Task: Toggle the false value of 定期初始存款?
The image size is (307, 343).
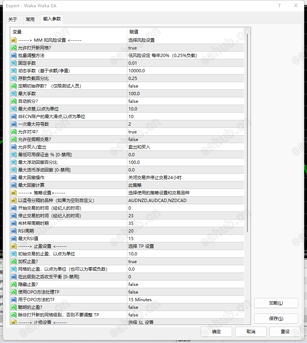Action: 186,86
